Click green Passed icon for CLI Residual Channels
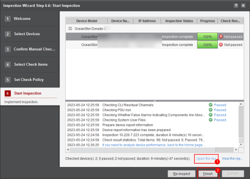 coord(210,105)
